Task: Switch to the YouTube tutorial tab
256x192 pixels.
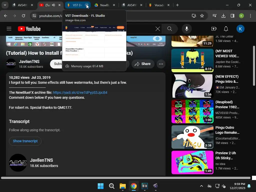Action: tap(47, 5)
